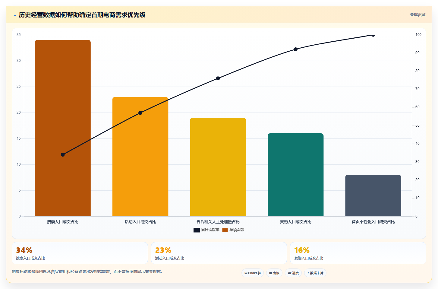
Task: Click the 累计贡献率 legend label
Action: tap(210, 230)
